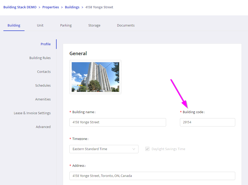248x185 pixels.
Task: Click the building photo thumbnail
Action: [x=95, y=77]
